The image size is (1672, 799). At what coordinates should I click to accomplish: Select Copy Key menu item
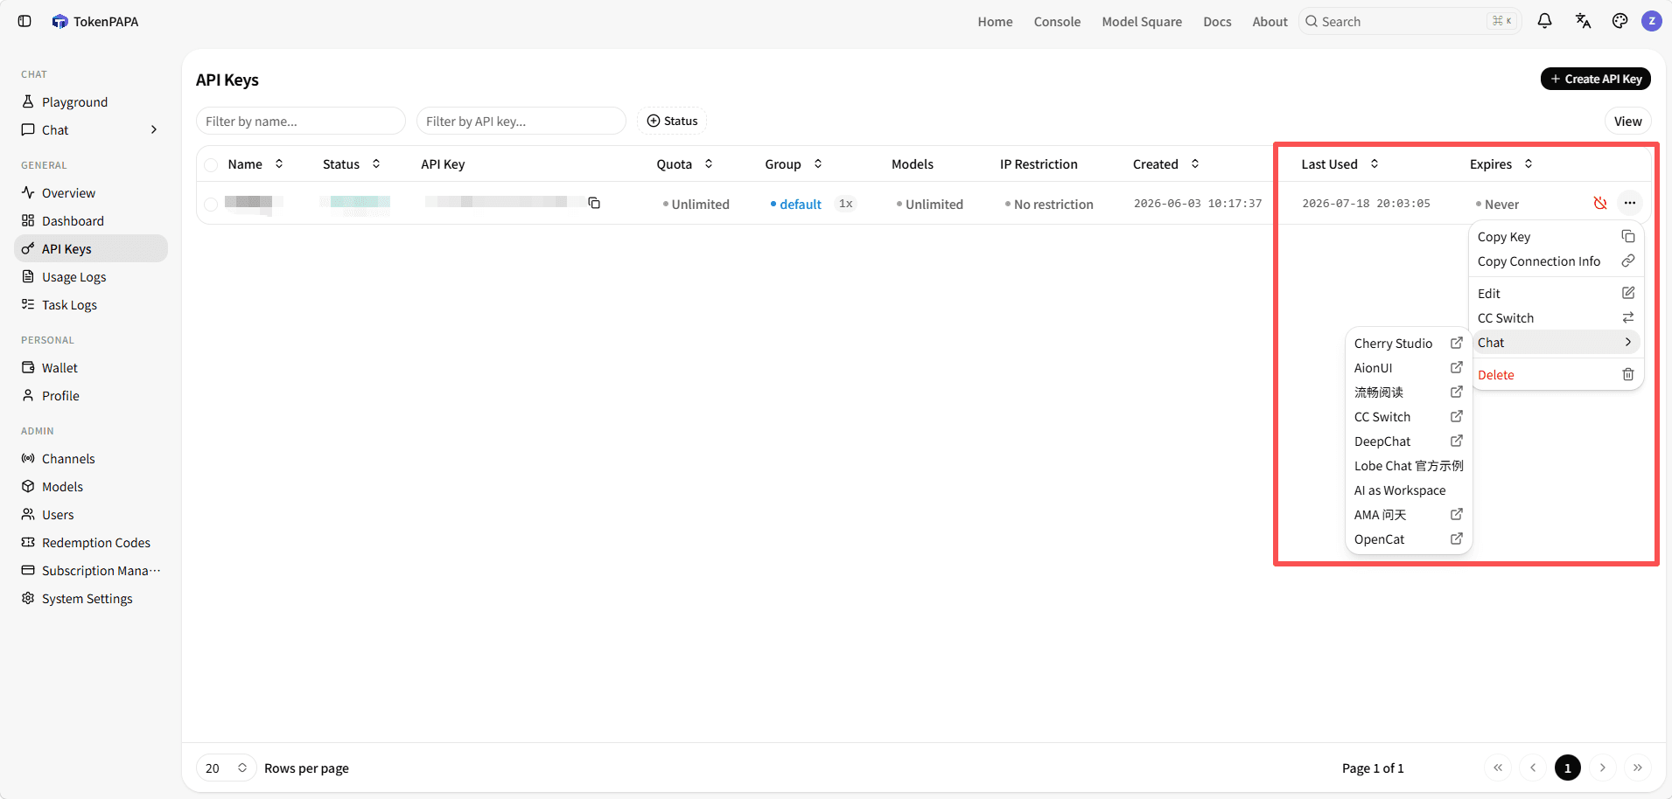(x=1556, y=236)
